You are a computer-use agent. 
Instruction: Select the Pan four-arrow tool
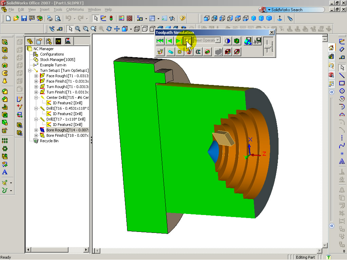pyautogui.click(x=117, y=29)
